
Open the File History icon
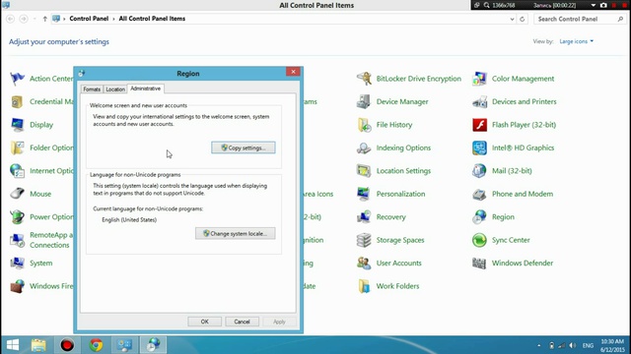tap(364, 125)
